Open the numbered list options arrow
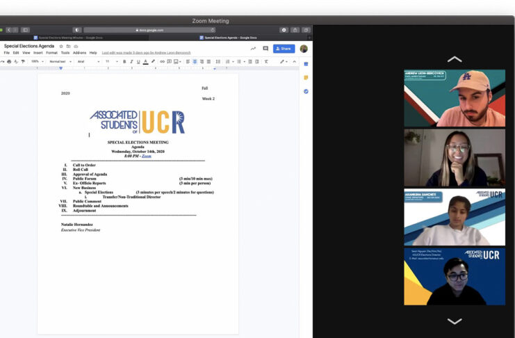 [233, 61]
